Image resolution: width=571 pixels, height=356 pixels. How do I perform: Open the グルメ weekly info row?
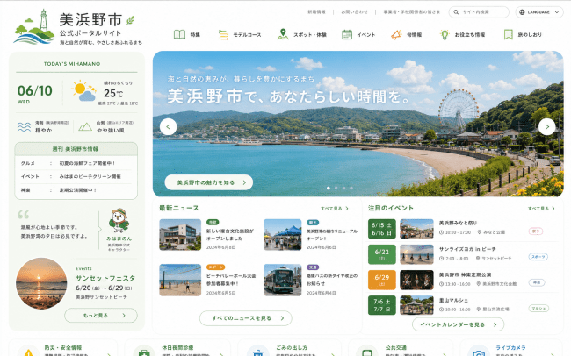(76, 163)
